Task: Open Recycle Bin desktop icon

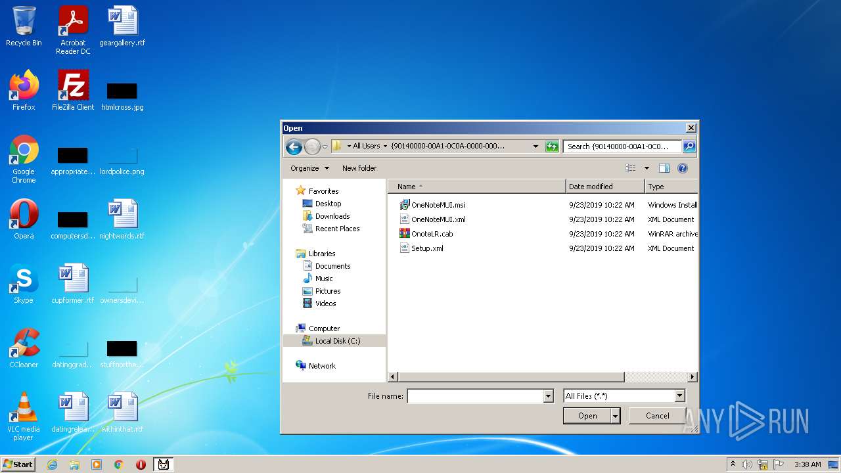Action: click(24, 27)
